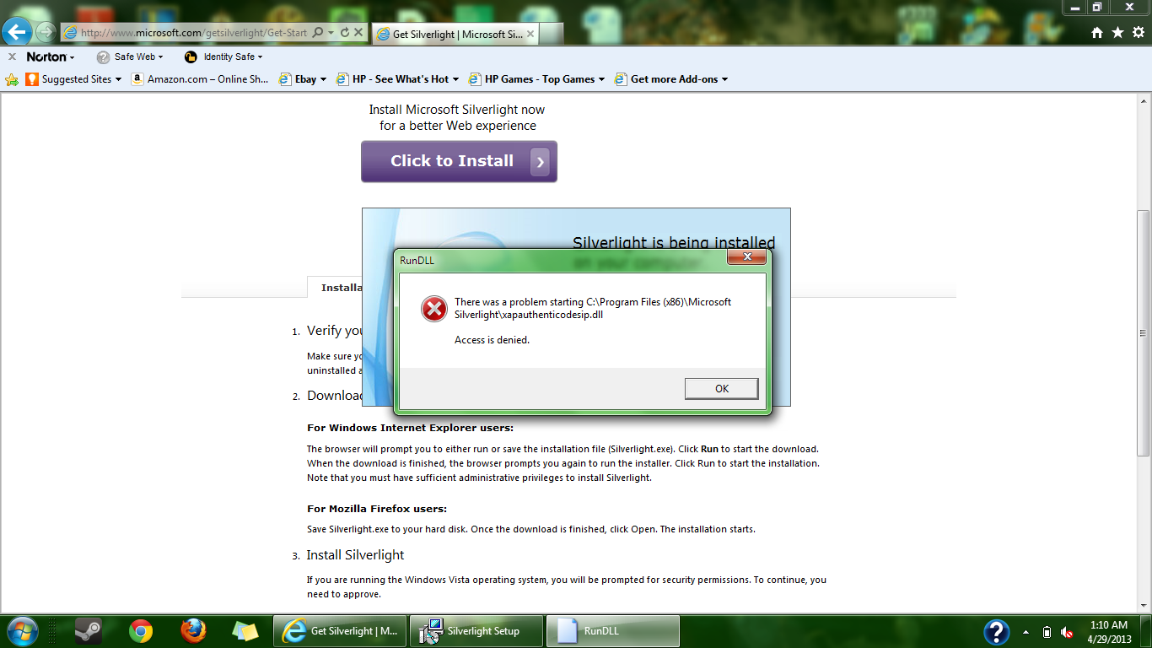1152x648 pixels.
Task: Open a new blank tab
Action: [x=551, y=34]
